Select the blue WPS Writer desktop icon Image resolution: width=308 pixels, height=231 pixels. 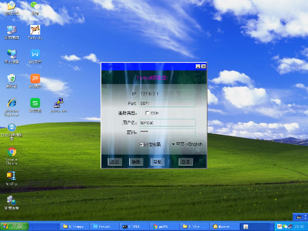35,57
